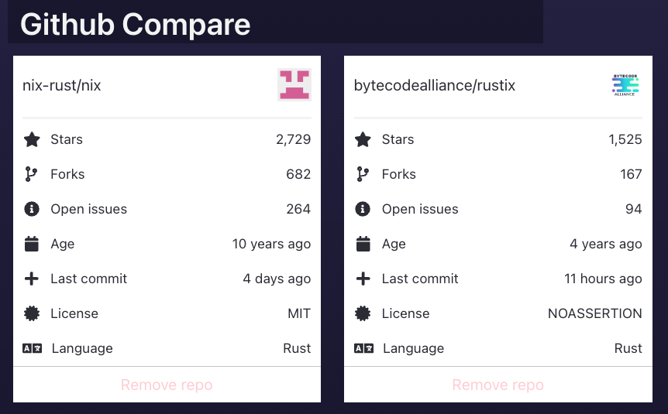Click the Language icon in nix-rust/nix card

point(32,348)
